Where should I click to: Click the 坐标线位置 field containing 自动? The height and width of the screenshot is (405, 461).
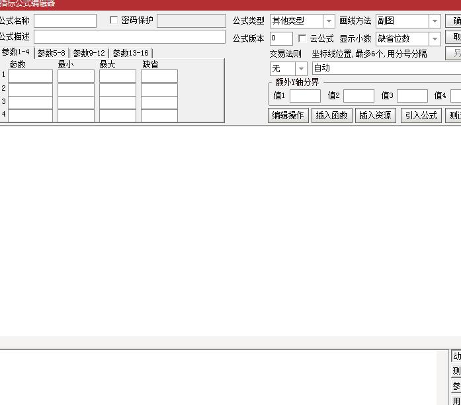pos(386,68)
